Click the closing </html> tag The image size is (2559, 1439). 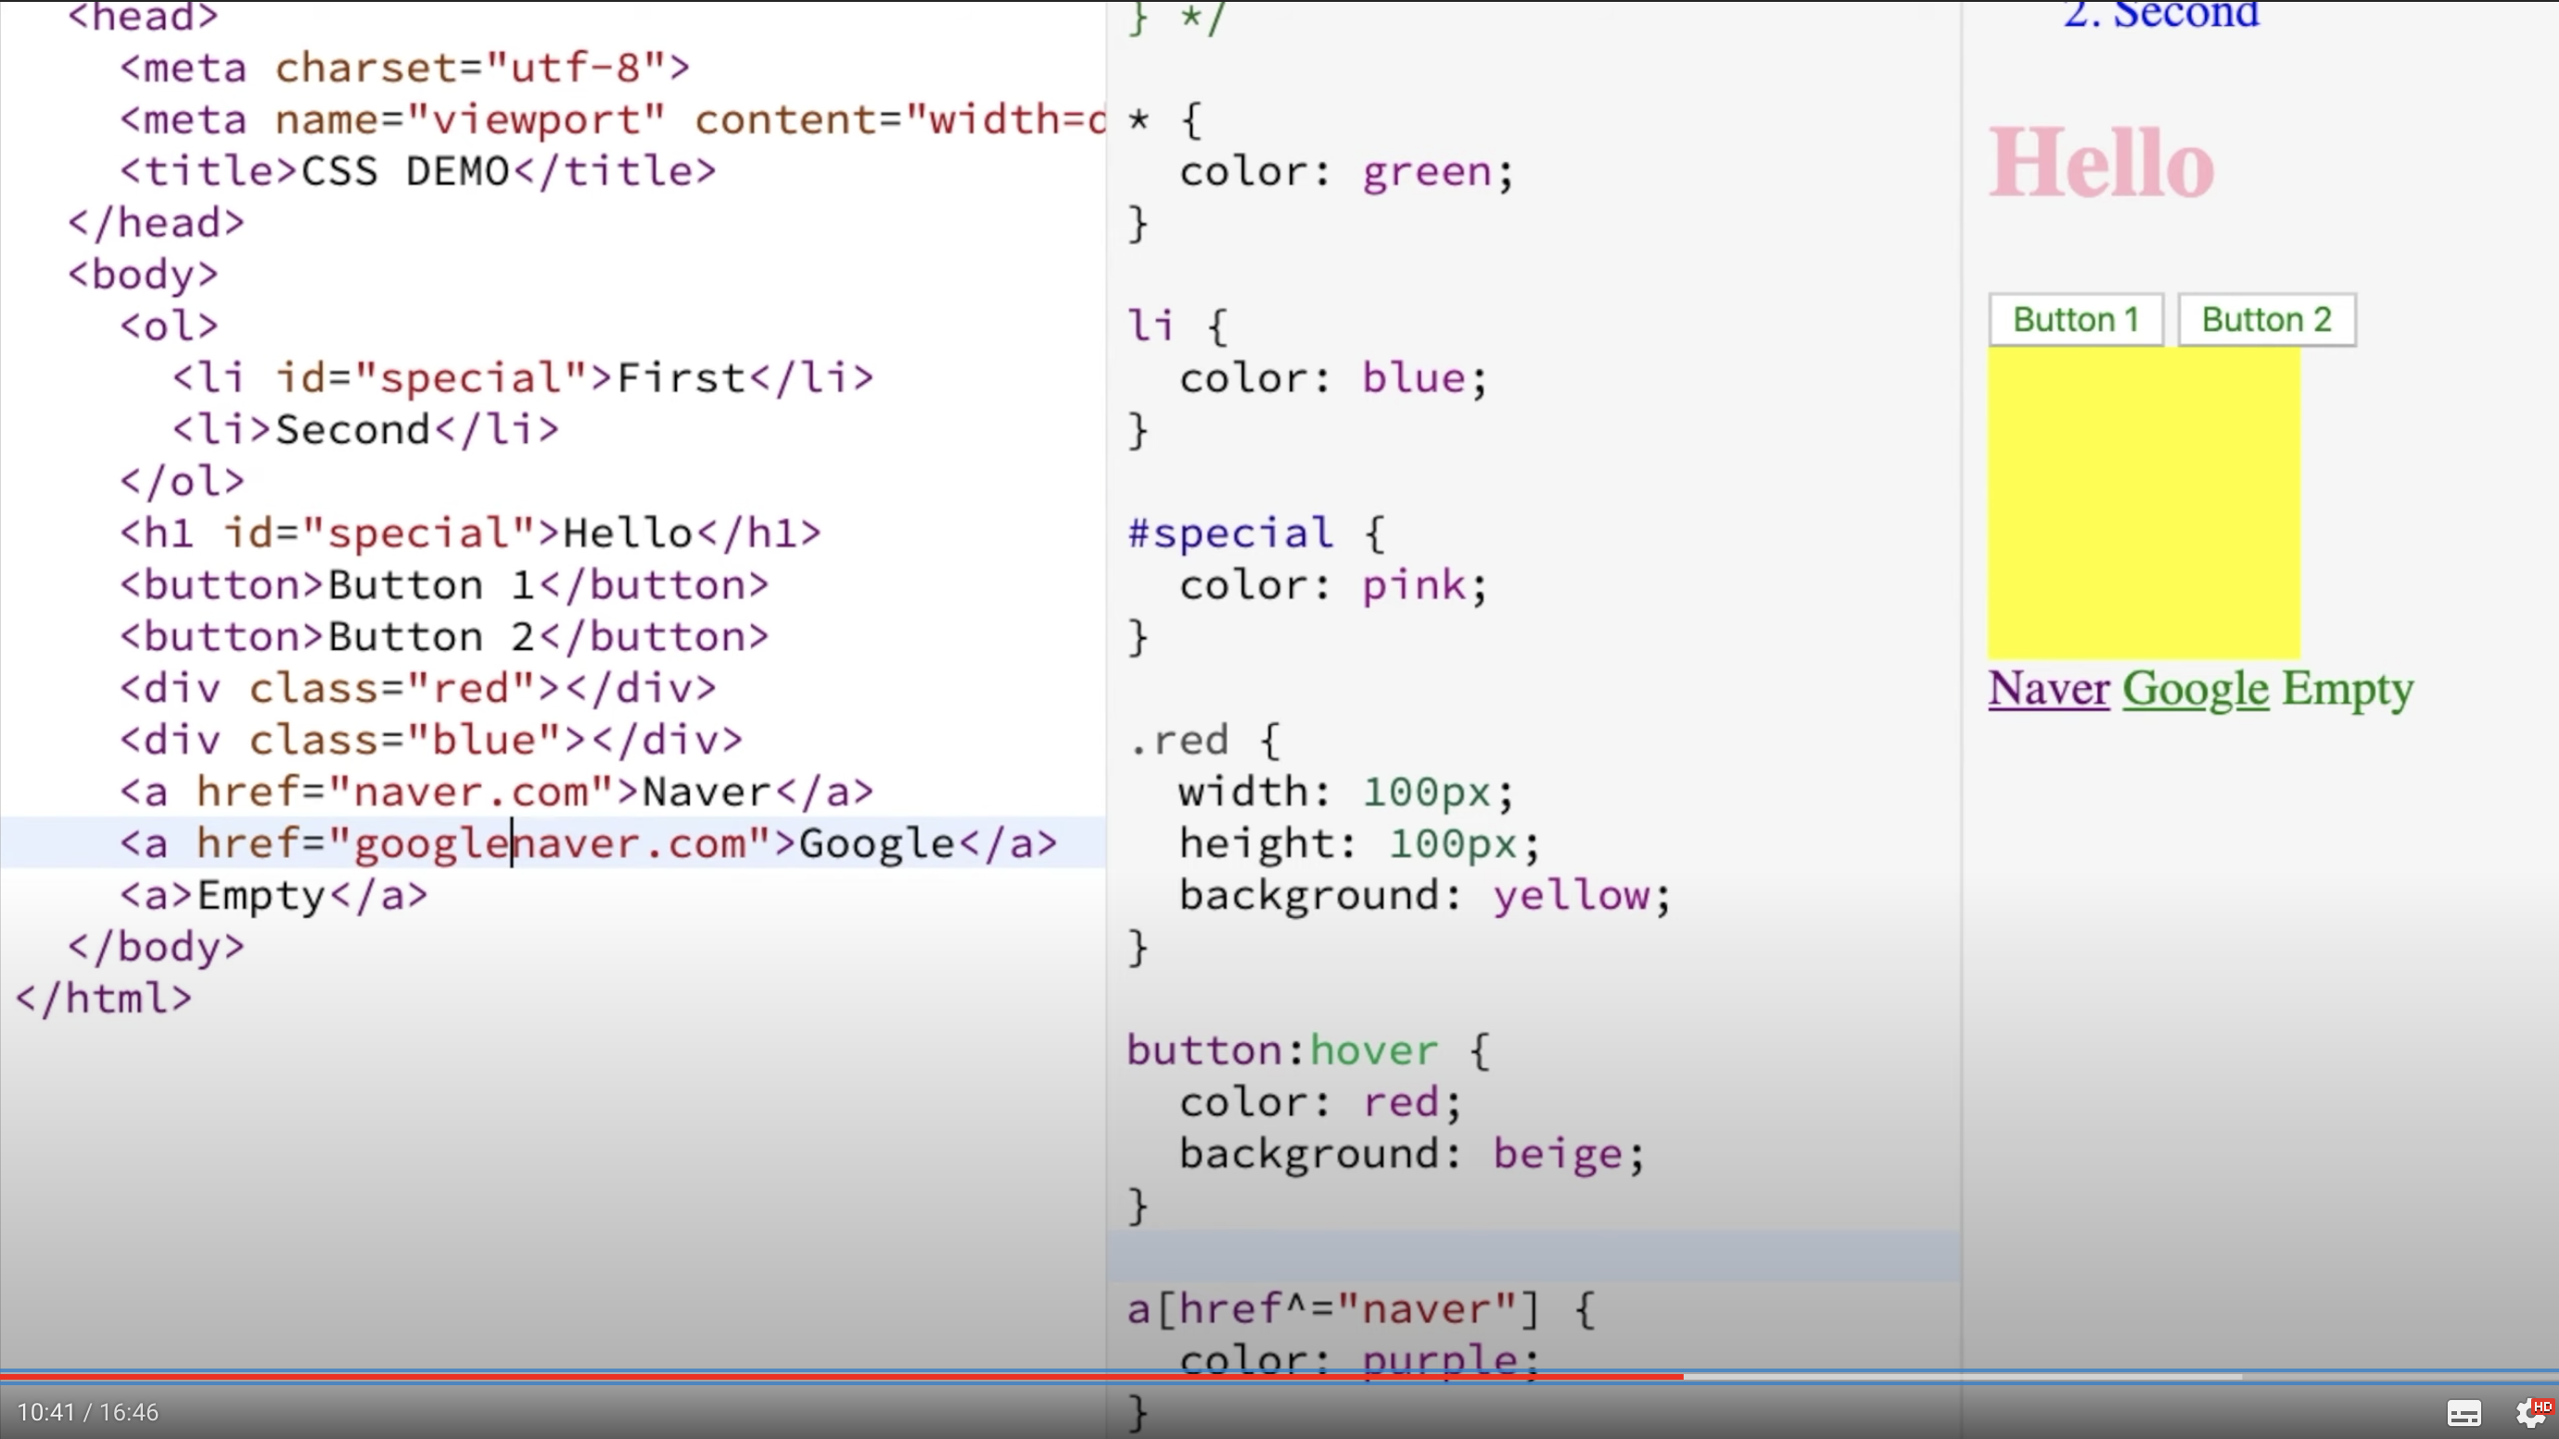tap(103, 998)
